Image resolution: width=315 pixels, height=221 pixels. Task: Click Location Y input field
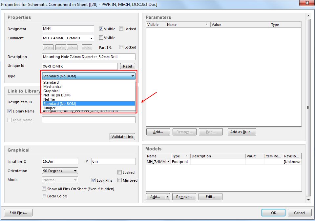point(114,161)
